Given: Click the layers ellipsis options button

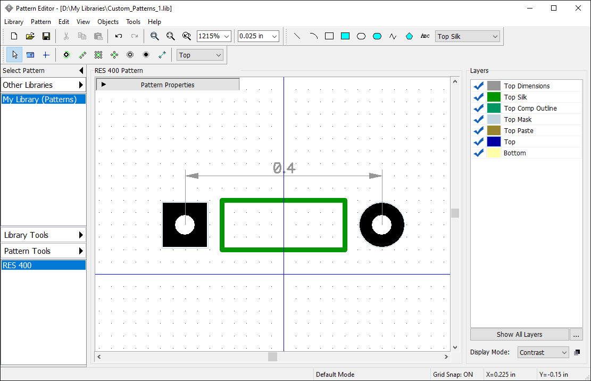Looking at the screenshot, I should 576,335.
